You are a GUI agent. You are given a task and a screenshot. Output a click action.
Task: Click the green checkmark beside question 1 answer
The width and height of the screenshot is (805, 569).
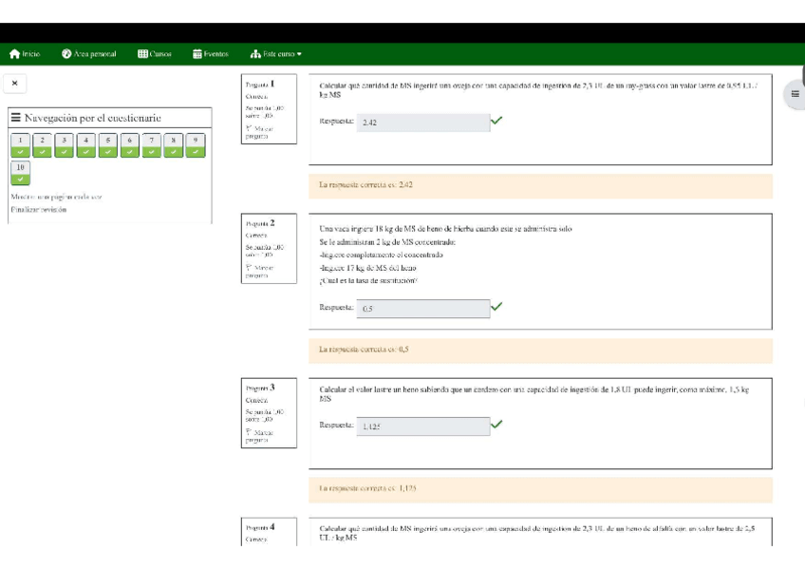pos(496,121)
